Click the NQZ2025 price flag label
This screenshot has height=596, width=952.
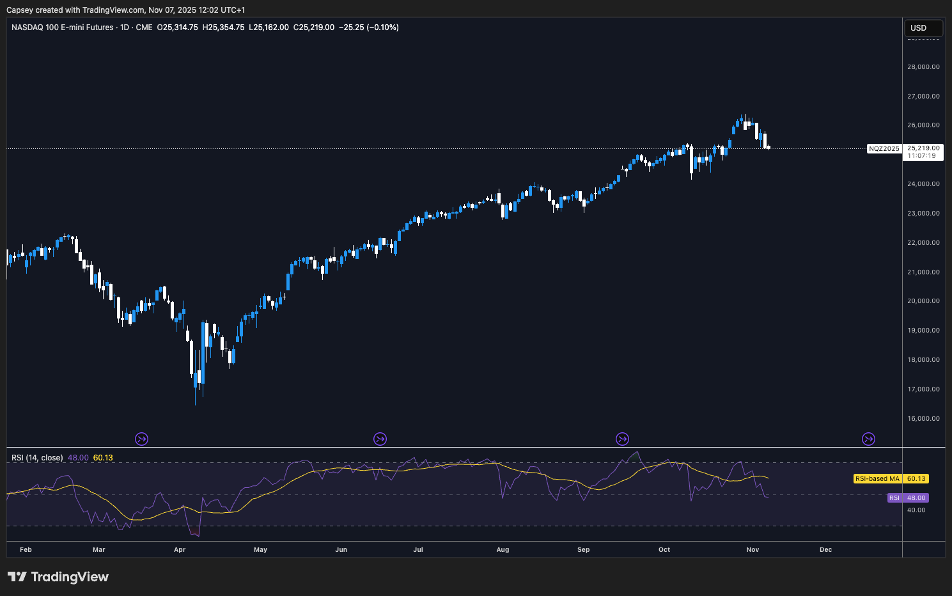point(883,148)
